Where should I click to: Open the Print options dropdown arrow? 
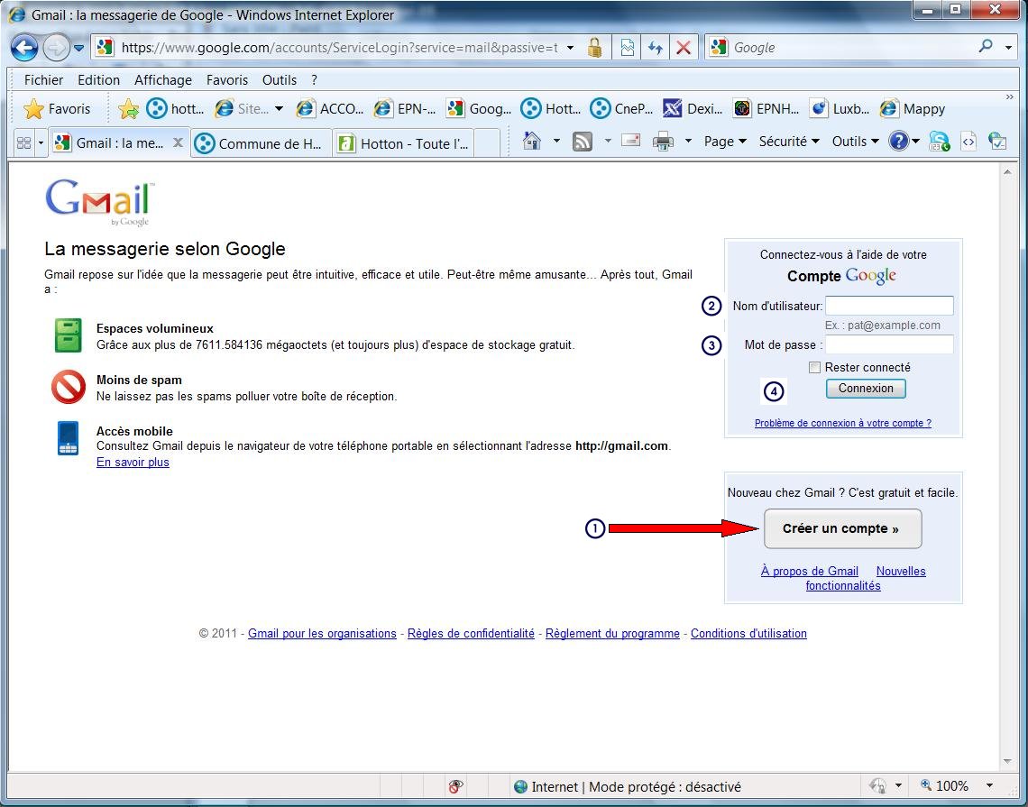tap(688, 141)
